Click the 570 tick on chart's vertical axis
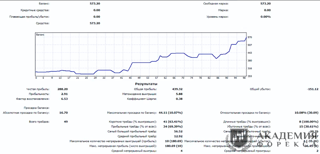Screen dimensions: 320x154 [x=250, y=37]
